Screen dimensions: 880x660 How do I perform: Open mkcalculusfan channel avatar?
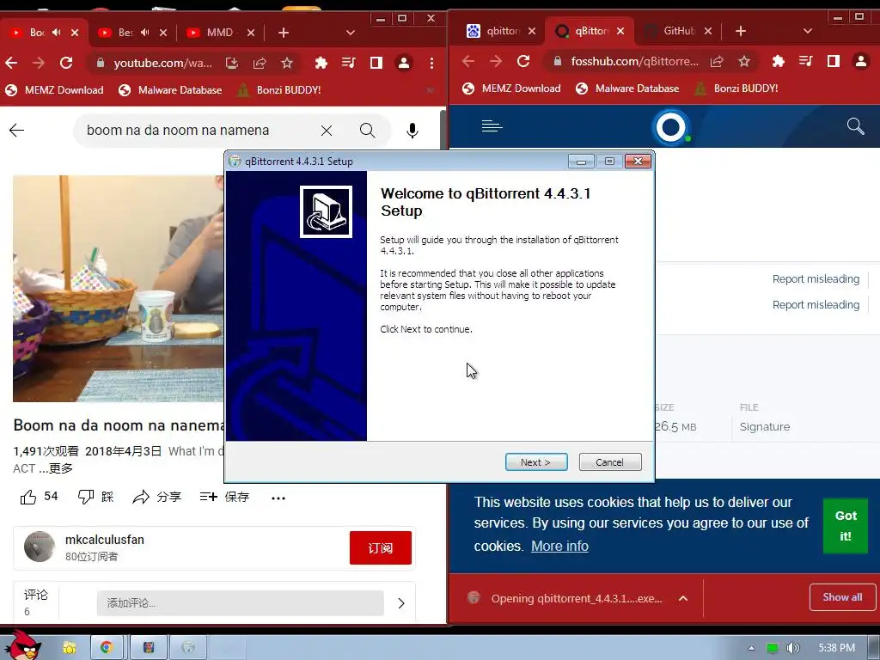(40, 547)
